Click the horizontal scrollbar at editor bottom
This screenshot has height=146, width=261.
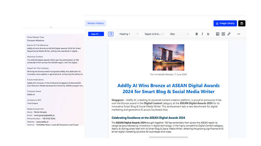click(168, 137)
